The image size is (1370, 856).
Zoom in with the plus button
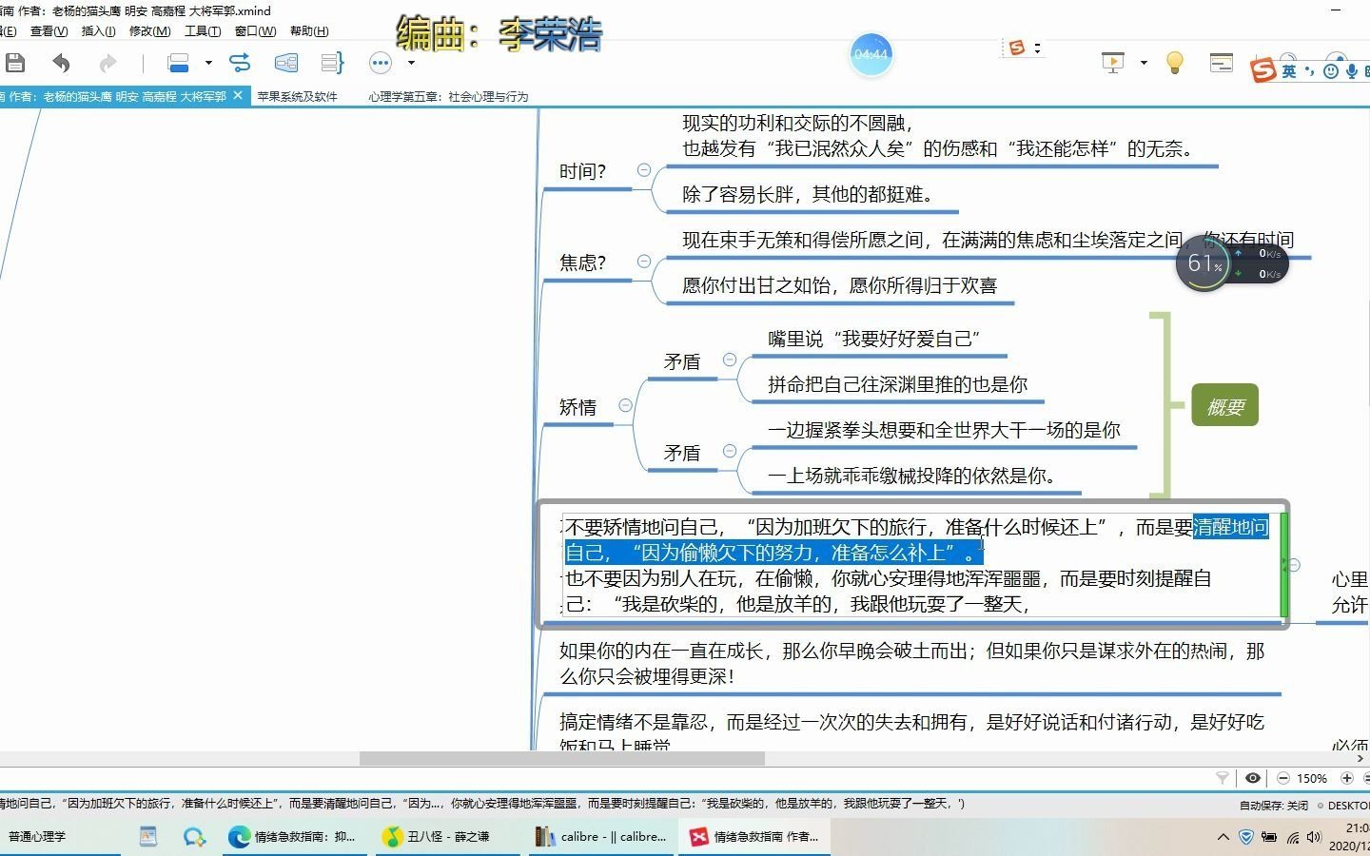click(x=1347, y=778)
